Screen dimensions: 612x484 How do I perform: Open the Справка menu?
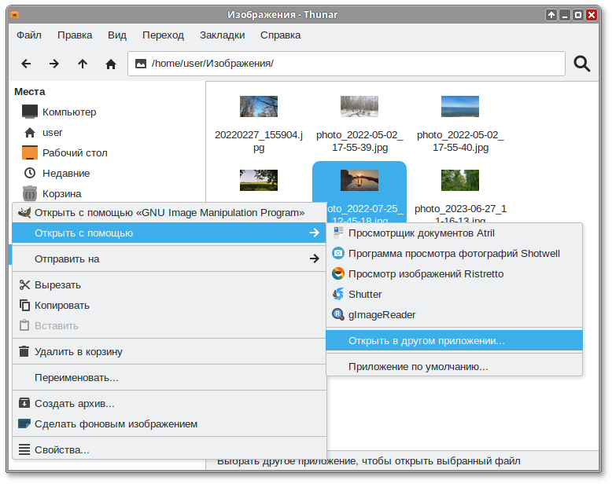280,35
